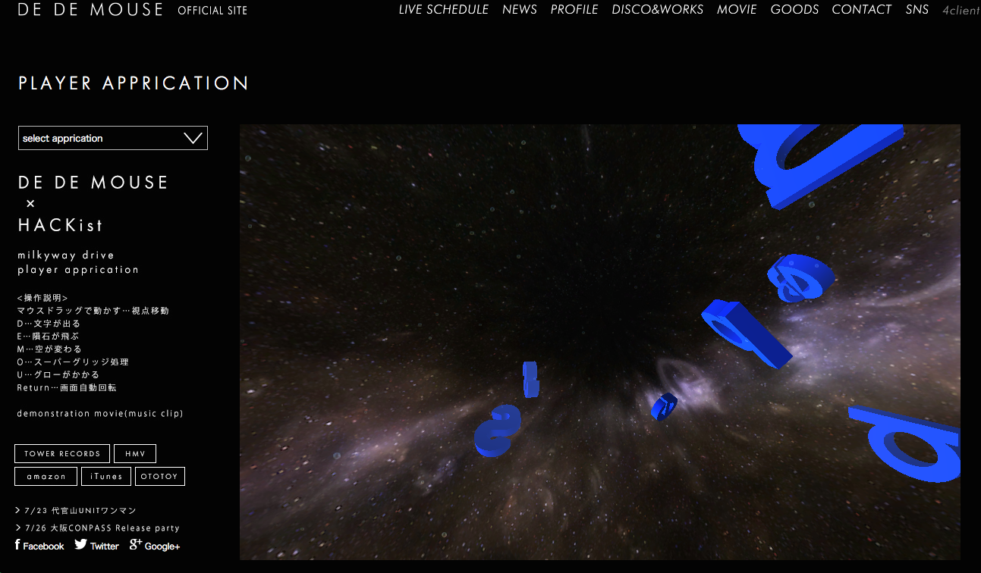This screenshot has height=573, width=981.
Task: Open the GOODS page
Action: point(794,10)
